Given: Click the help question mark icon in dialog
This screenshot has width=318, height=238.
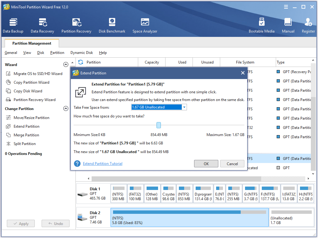Looking at the screenshot, I should tap(77, 164).
